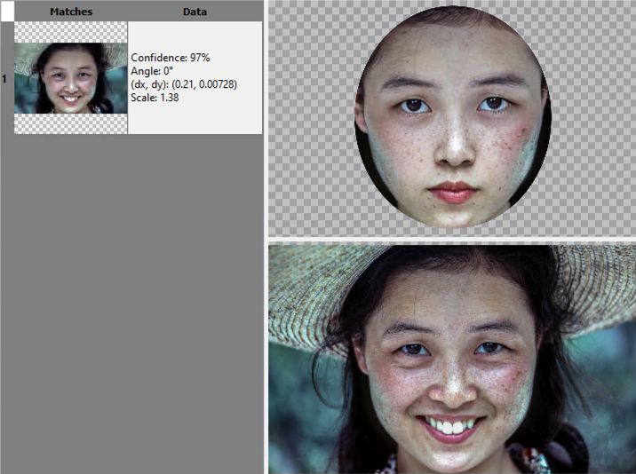Click the border between Matches and Data headers
This screenshot has width=636, height=474.
click(128, 12)
